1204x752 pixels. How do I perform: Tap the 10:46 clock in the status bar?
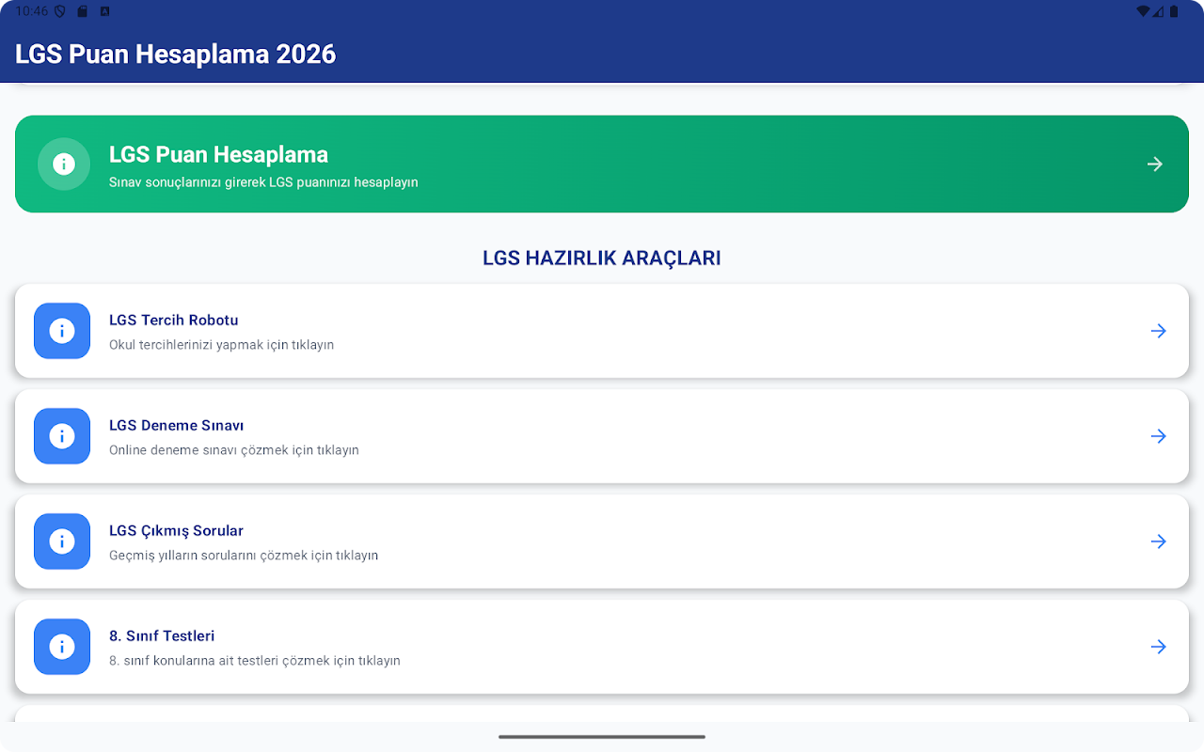click(31, 11)
